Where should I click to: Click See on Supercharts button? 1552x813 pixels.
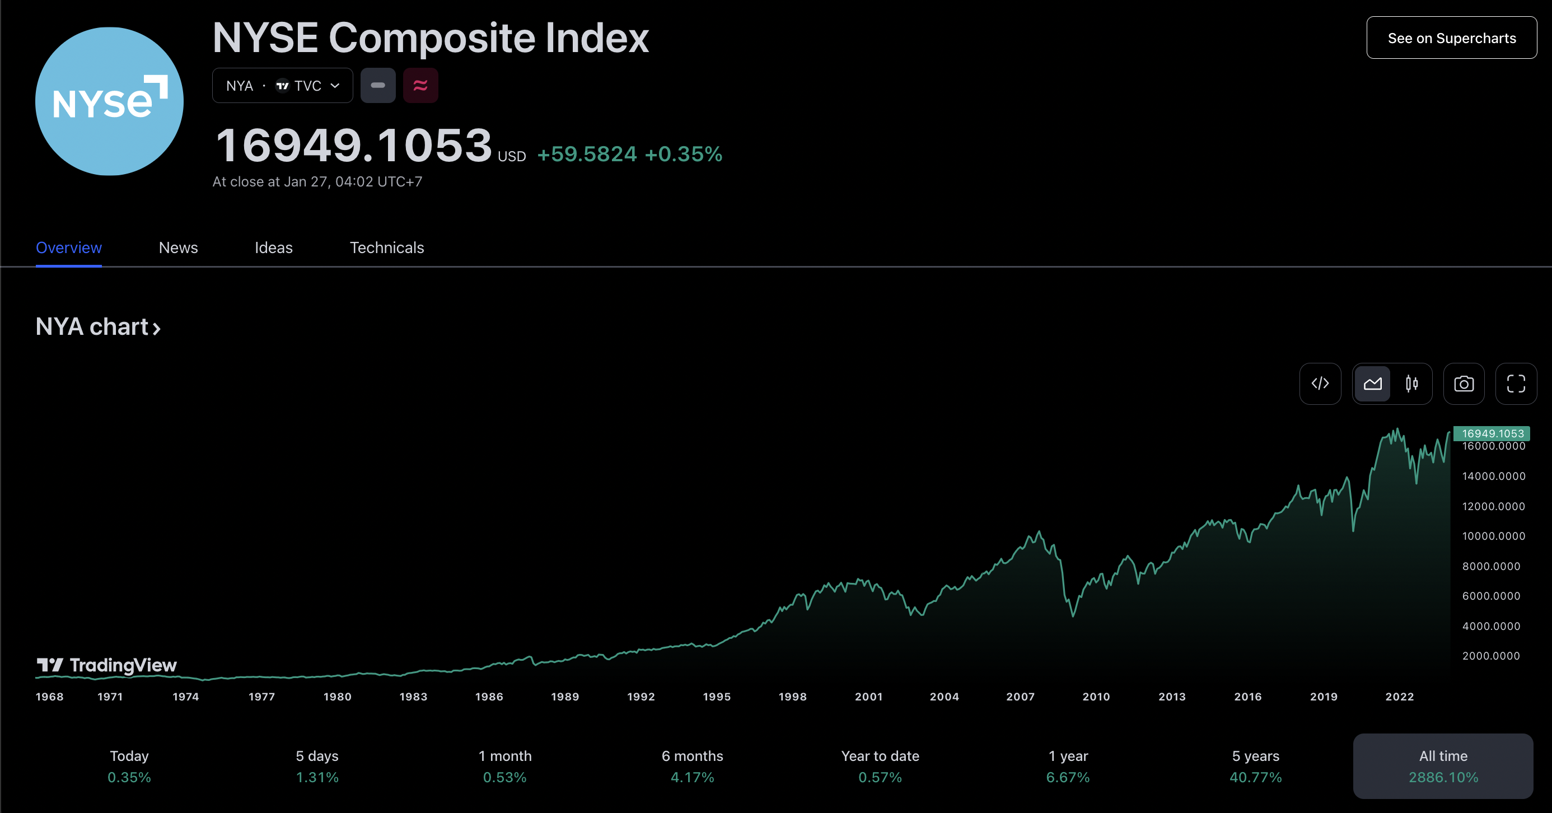point(1451,38)
